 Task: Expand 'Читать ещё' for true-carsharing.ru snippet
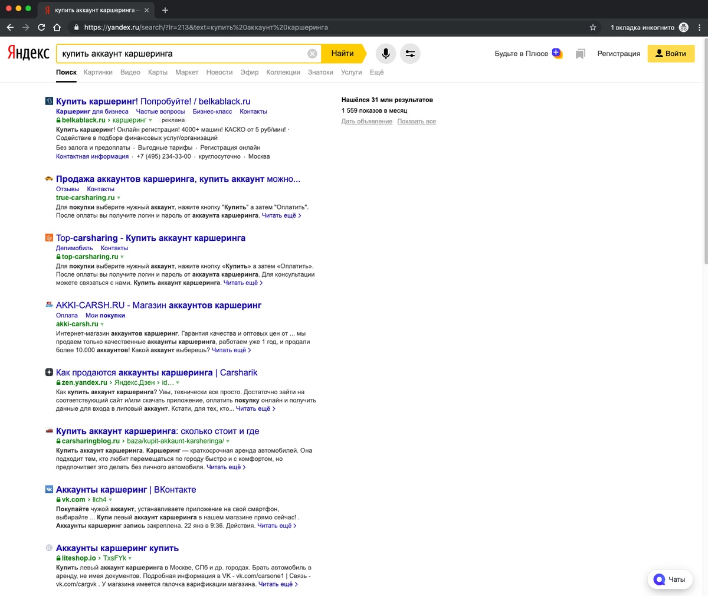[x=281, y=215]
